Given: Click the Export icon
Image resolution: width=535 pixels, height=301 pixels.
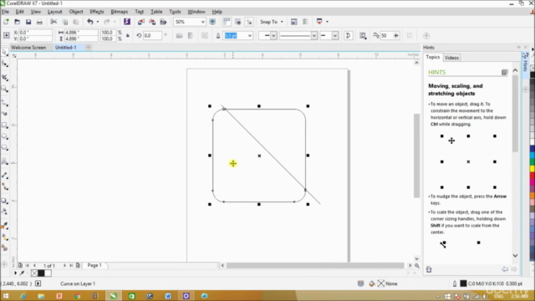Looking at the screenshot, I should tap(152, 22).
